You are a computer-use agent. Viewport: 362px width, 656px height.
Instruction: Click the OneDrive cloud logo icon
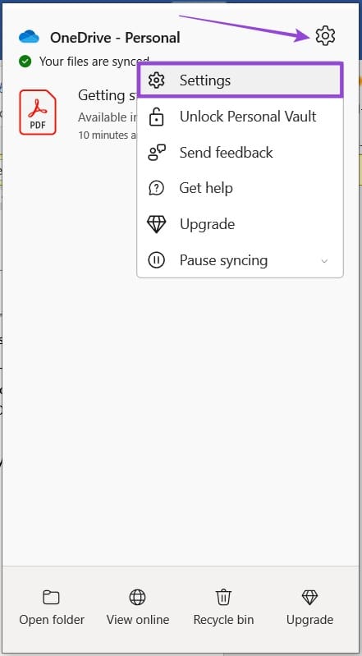coord(30,37)
